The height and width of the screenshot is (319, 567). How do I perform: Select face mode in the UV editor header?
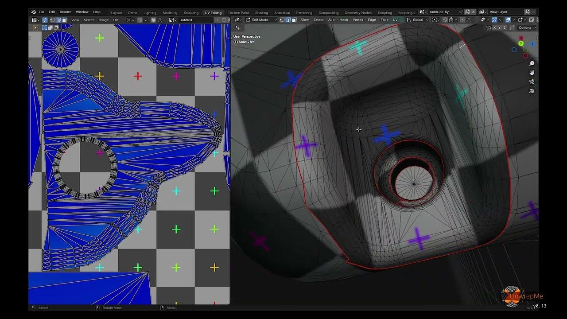65,20
